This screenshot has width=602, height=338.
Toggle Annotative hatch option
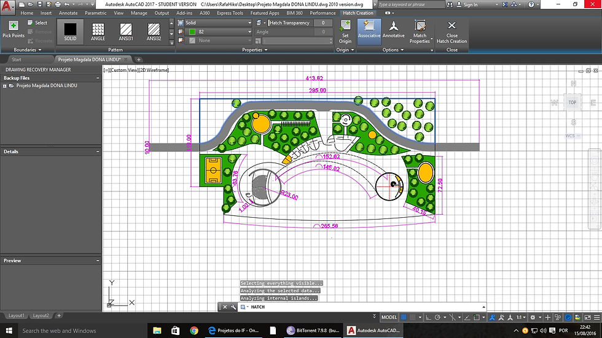point(394,29)
